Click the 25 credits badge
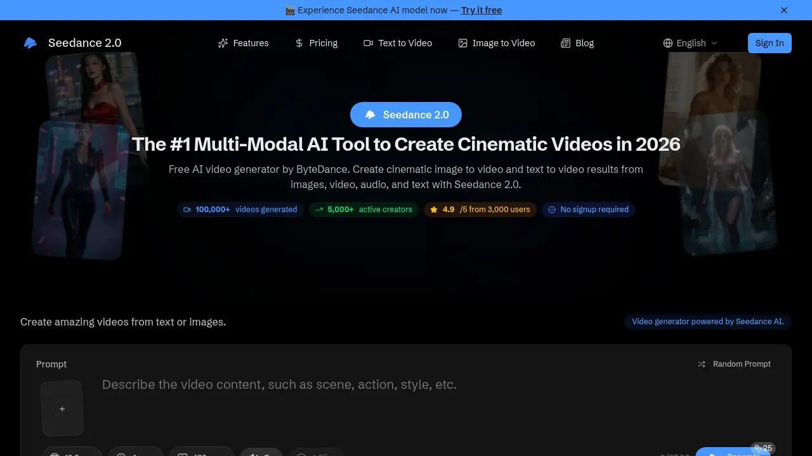 coord(763,448)
